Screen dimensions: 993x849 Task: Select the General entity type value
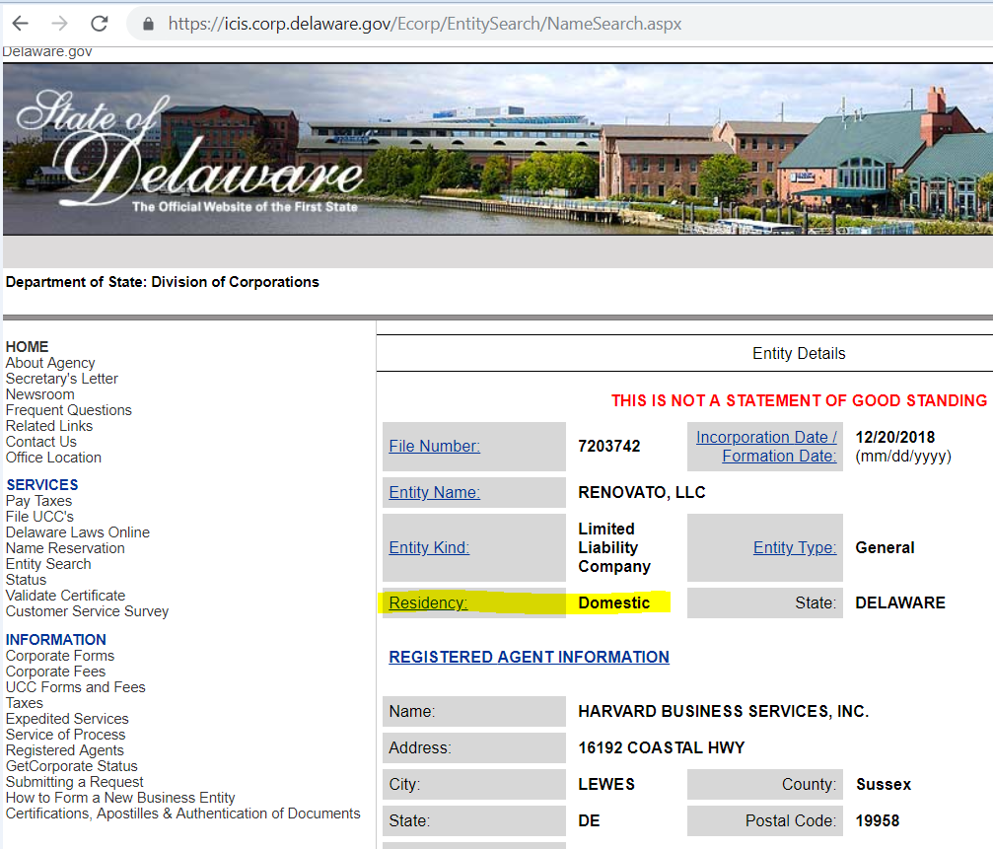tap(885, 547)
